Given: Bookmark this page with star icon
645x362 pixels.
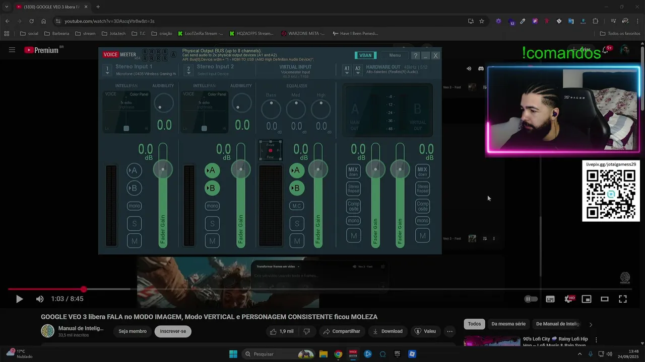Looking at the screenshot, I should click(482, 21).
